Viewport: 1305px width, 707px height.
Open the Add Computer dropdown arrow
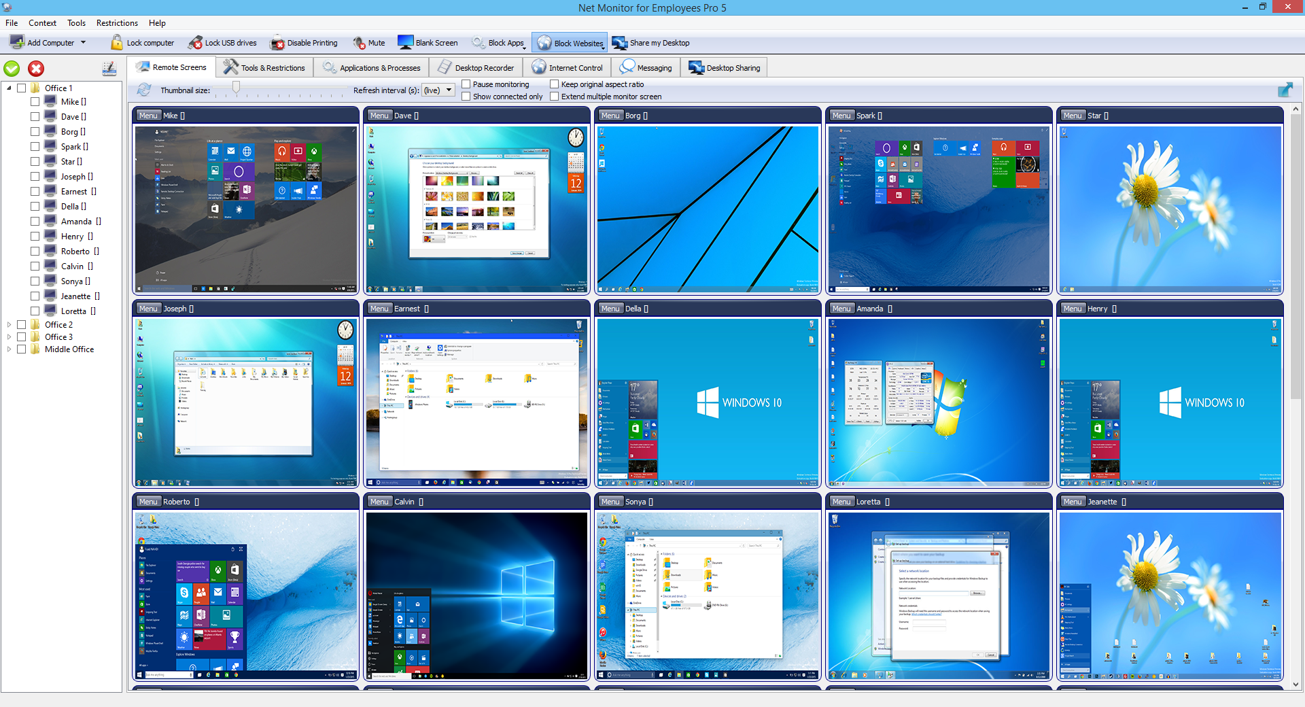coord(84,43)
